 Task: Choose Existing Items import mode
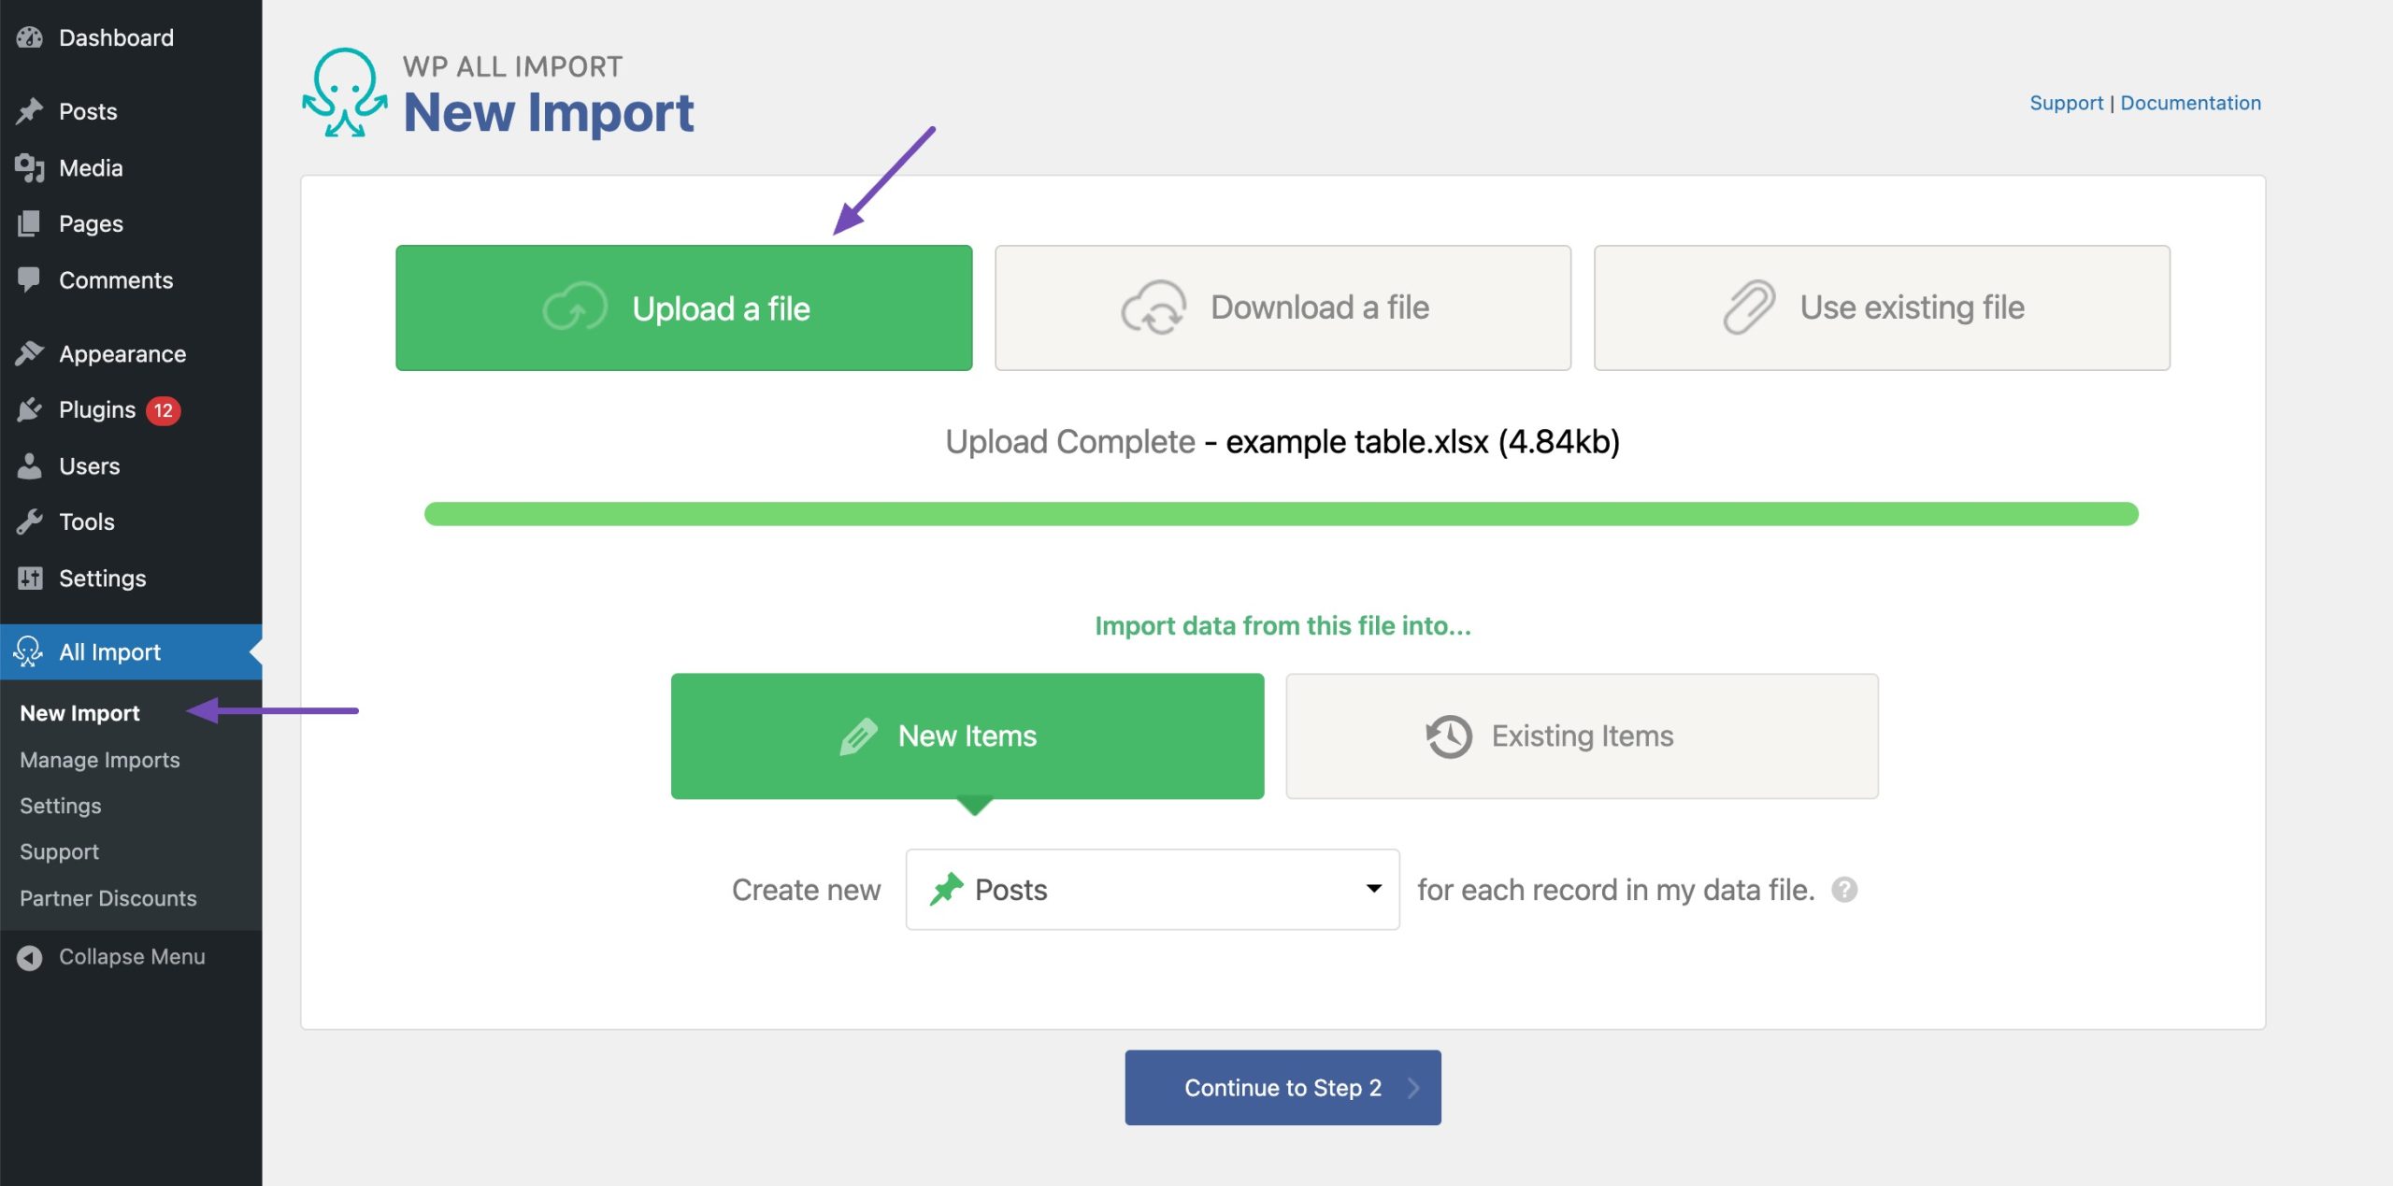(1582, 736)
